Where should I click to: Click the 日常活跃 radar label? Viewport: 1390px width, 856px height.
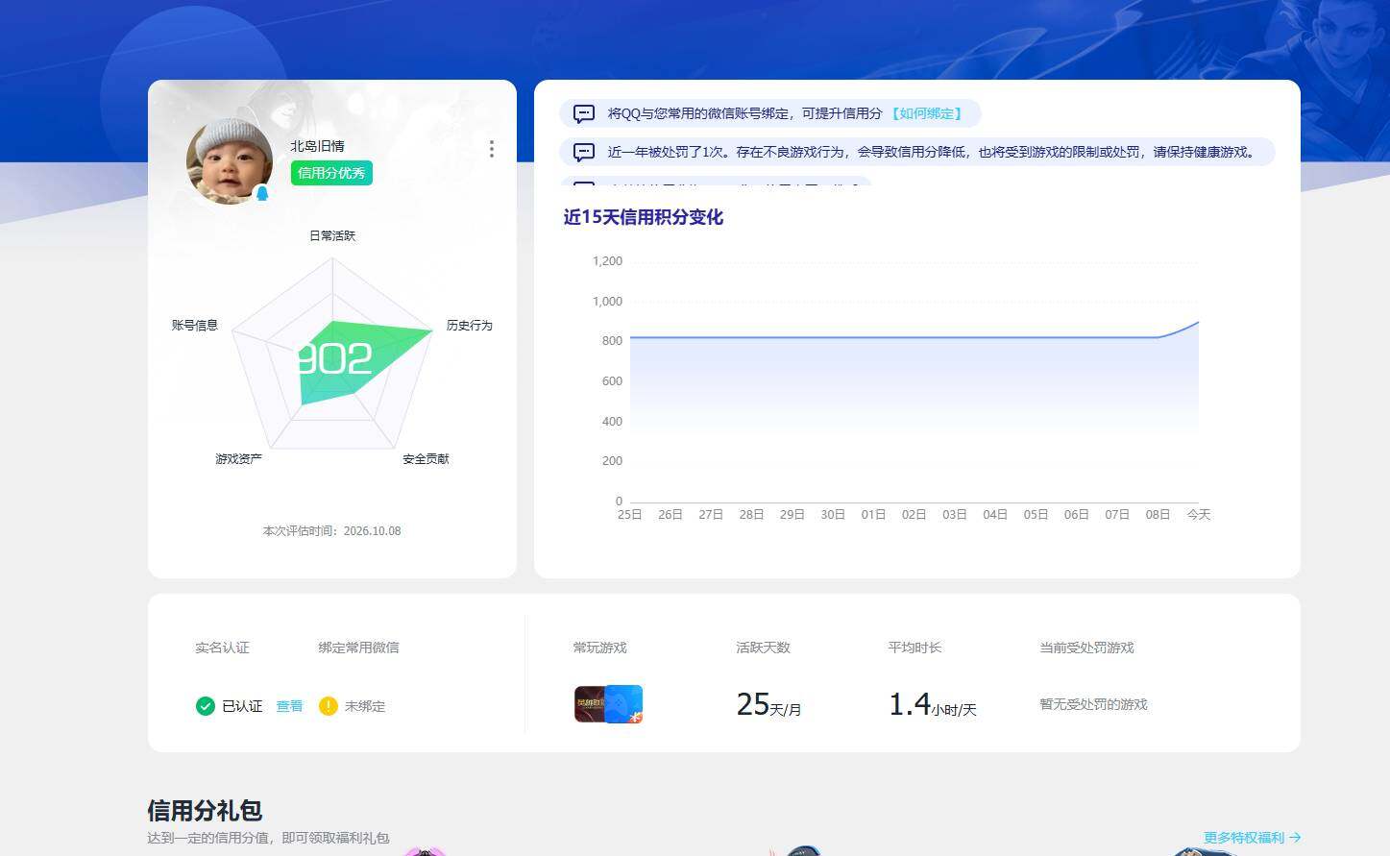pos(332,235)
